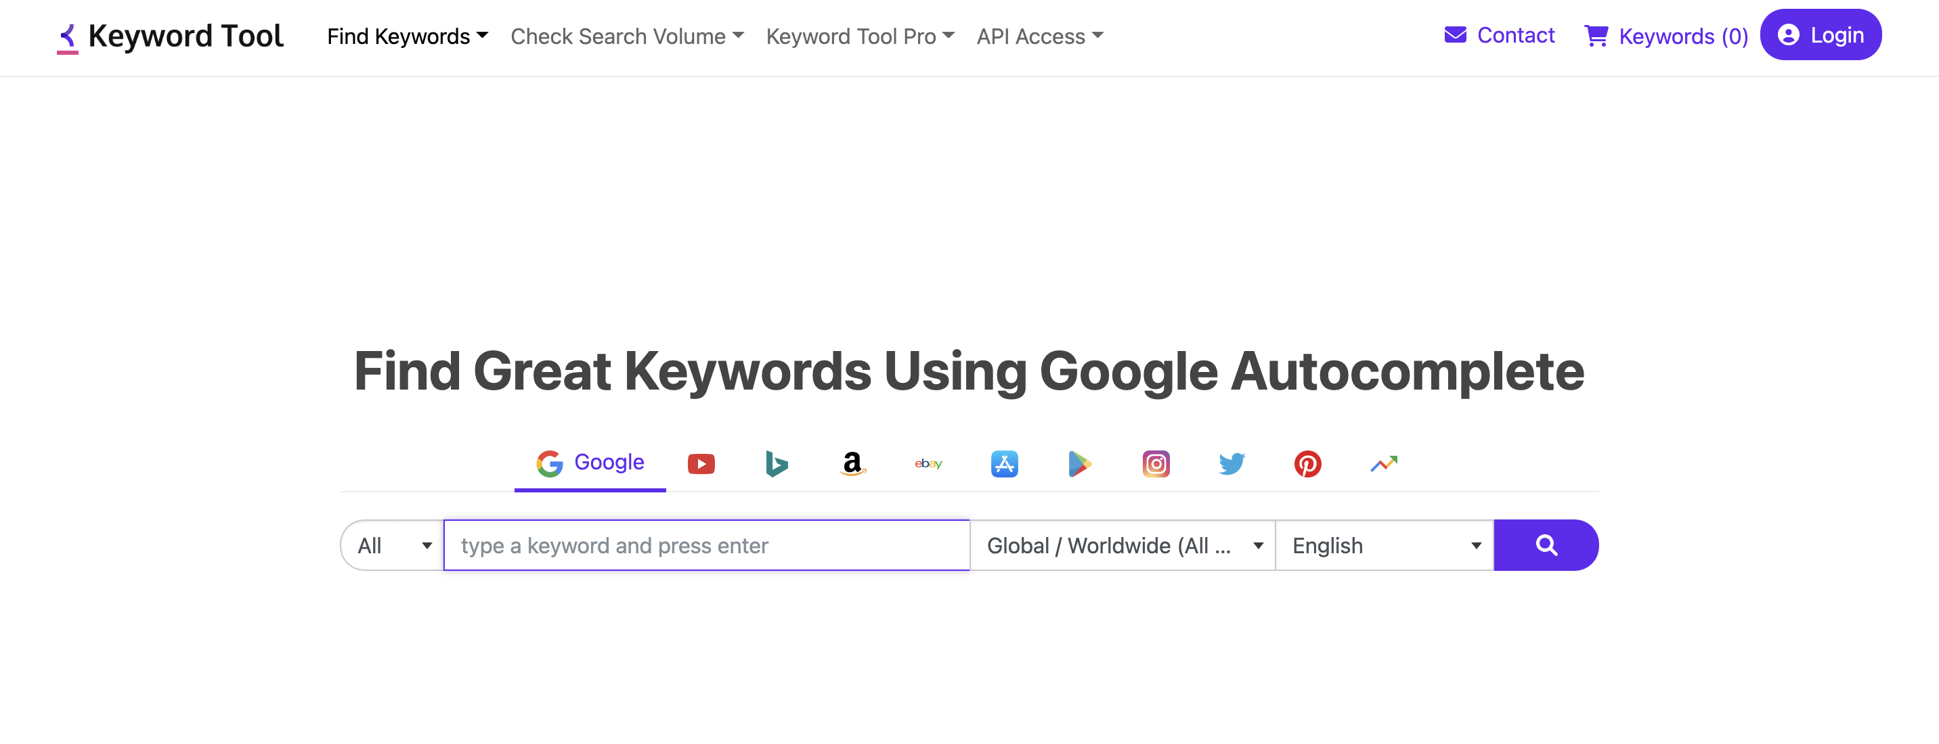1939x744 pixels.
Task: Click the Contact link
Action: coord(1500,33)
